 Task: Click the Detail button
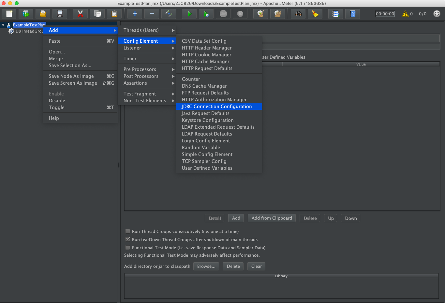coord(215,218)
